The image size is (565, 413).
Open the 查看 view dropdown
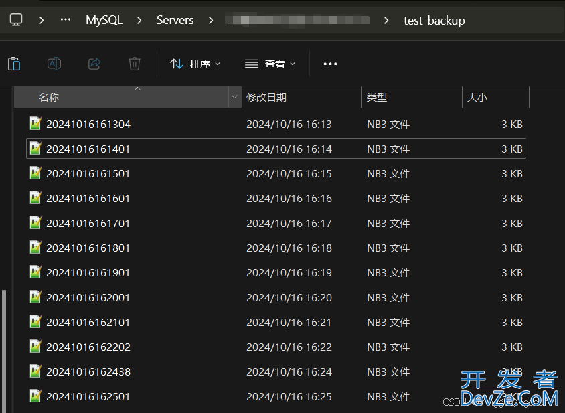(270, 64)
